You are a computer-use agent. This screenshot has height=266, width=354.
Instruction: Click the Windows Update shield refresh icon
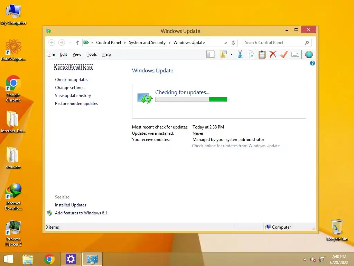coord(145,98)
